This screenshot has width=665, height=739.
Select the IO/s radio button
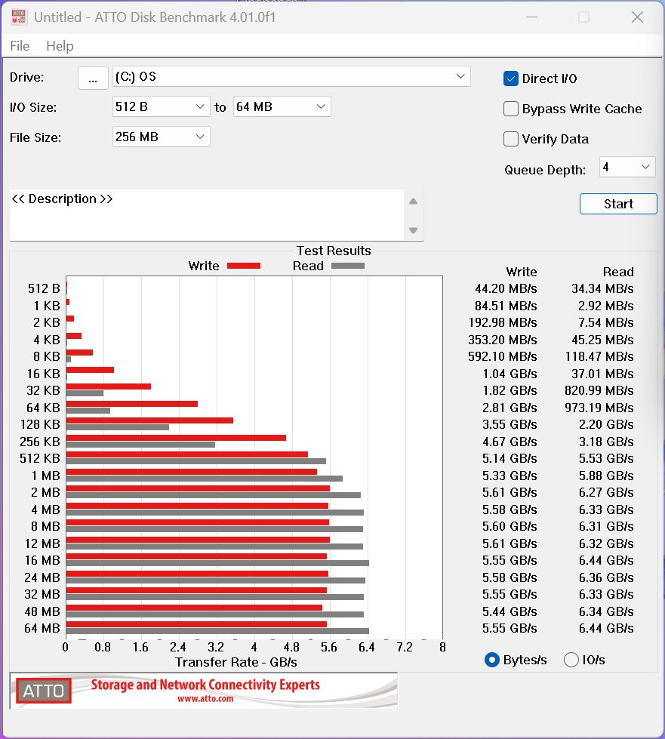coord(571,660)
